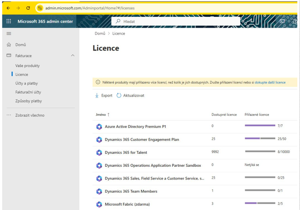Click the 9992 available licenses value
Viewport: 300px width, 210px height.
pos(215,152)
